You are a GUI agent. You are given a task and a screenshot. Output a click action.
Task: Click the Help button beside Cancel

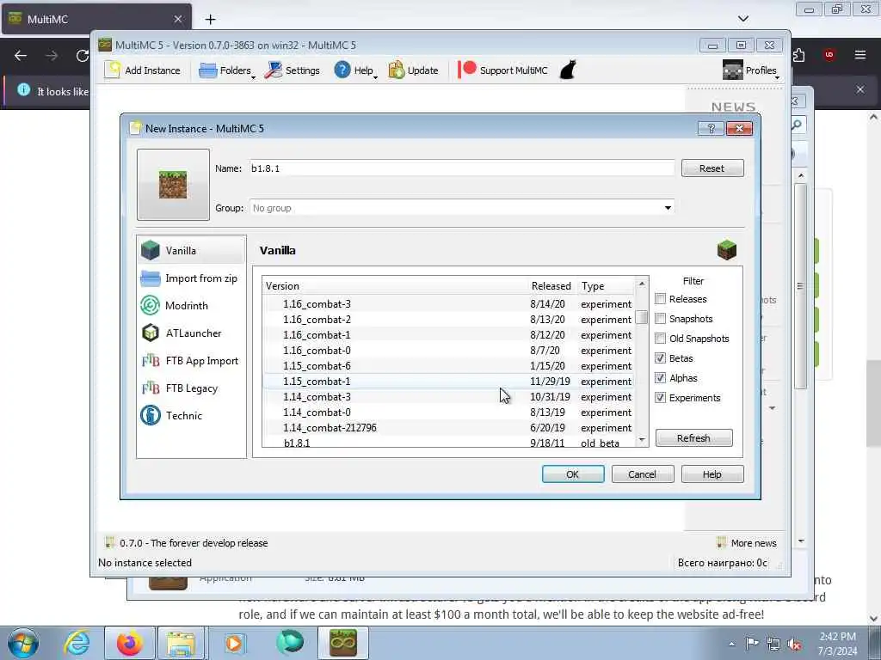click(712, 474)
